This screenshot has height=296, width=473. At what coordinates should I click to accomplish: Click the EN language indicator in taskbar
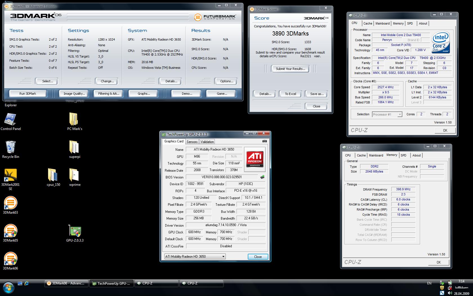point(429,283)
